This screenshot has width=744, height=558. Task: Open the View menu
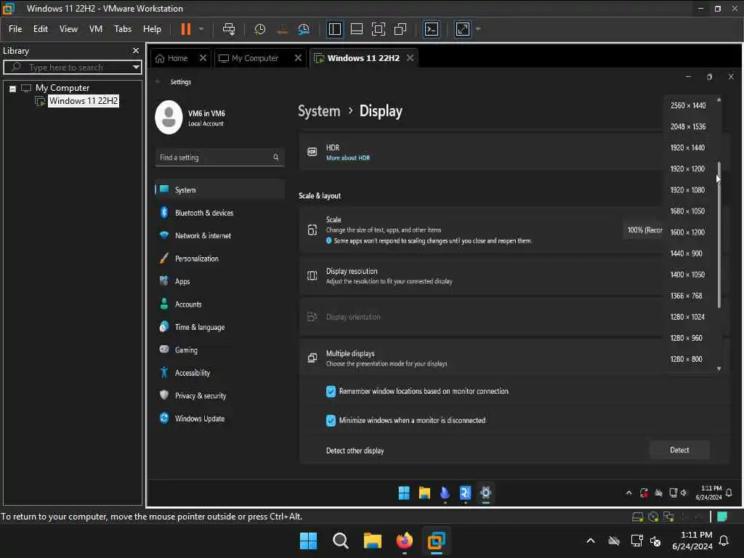(x=68, y=29)
